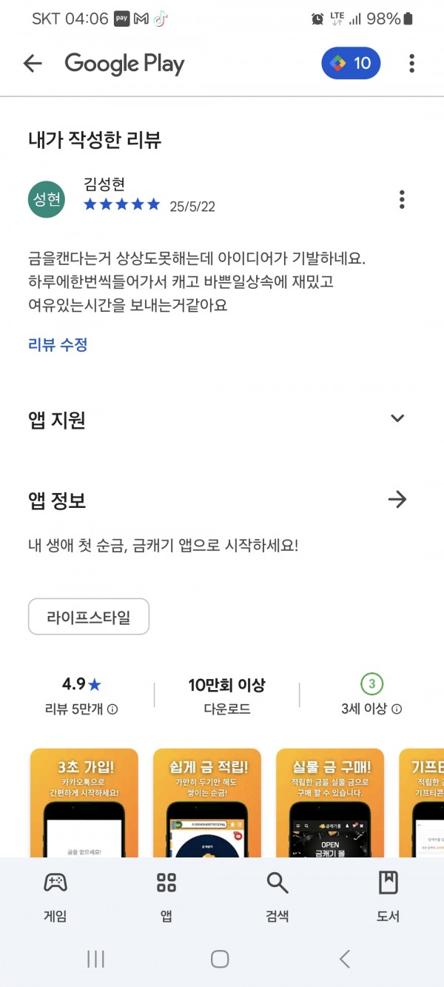Tap the 리뷰 수정 link
This screenshot has width=444, height=987.
pos(58,344)
